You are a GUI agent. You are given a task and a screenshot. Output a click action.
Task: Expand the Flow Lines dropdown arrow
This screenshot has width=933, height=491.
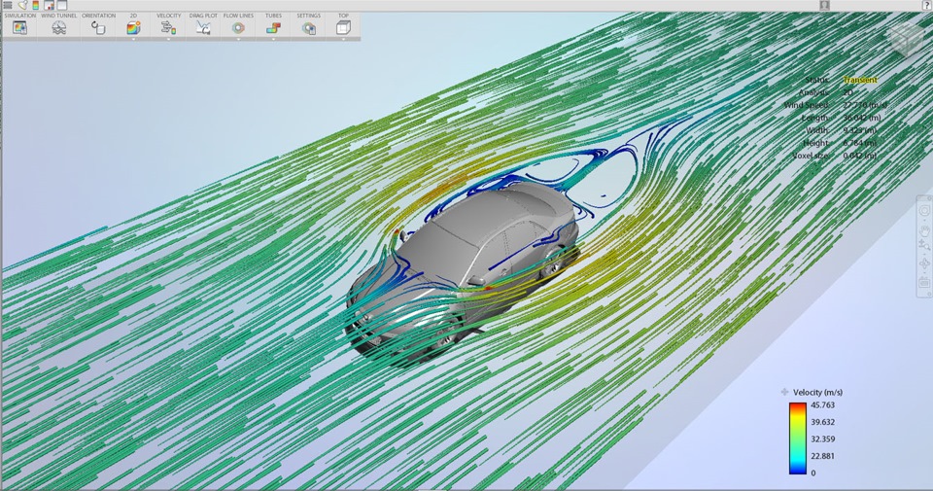(238, 39)
